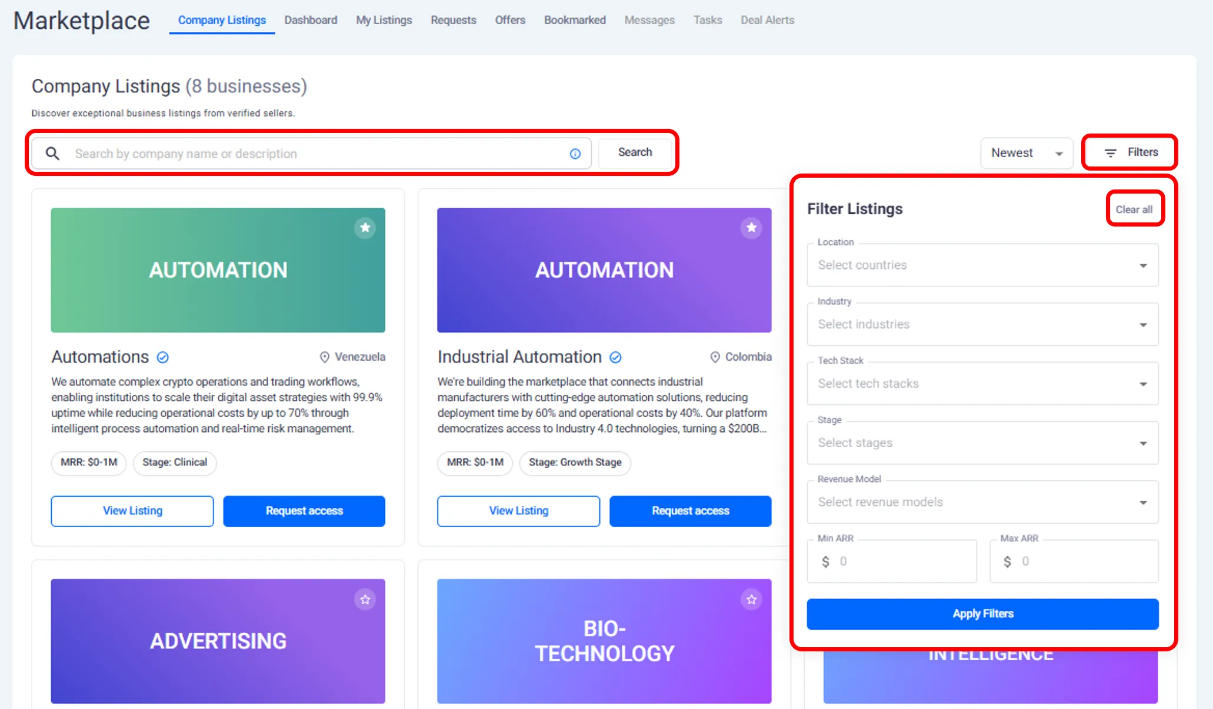Click the search magnifier icon
The height and width of the screenshot is (709, 1213).
[x=52, y=154]
